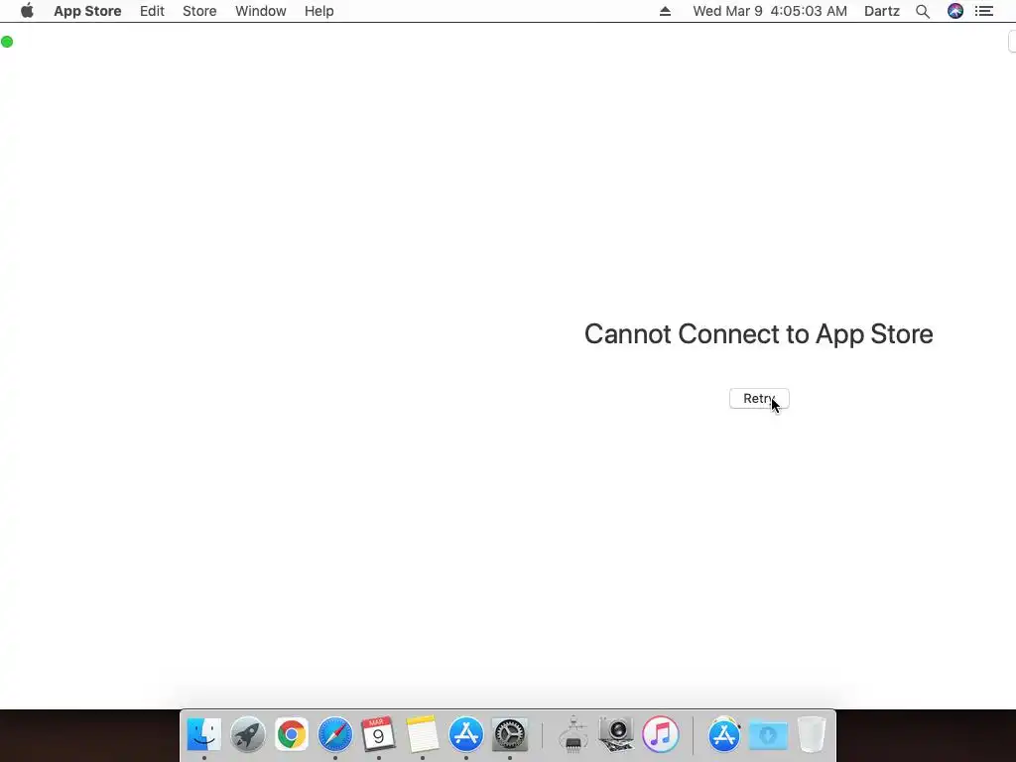Open the Downloads folder stack in Dock
Viewport: 1016px width, 762px height.
(x=768, y=735)
